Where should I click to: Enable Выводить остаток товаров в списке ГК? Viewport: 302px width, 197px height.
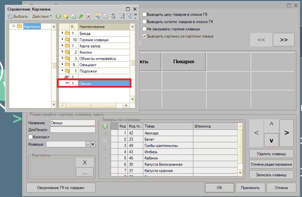coord(144,21)
